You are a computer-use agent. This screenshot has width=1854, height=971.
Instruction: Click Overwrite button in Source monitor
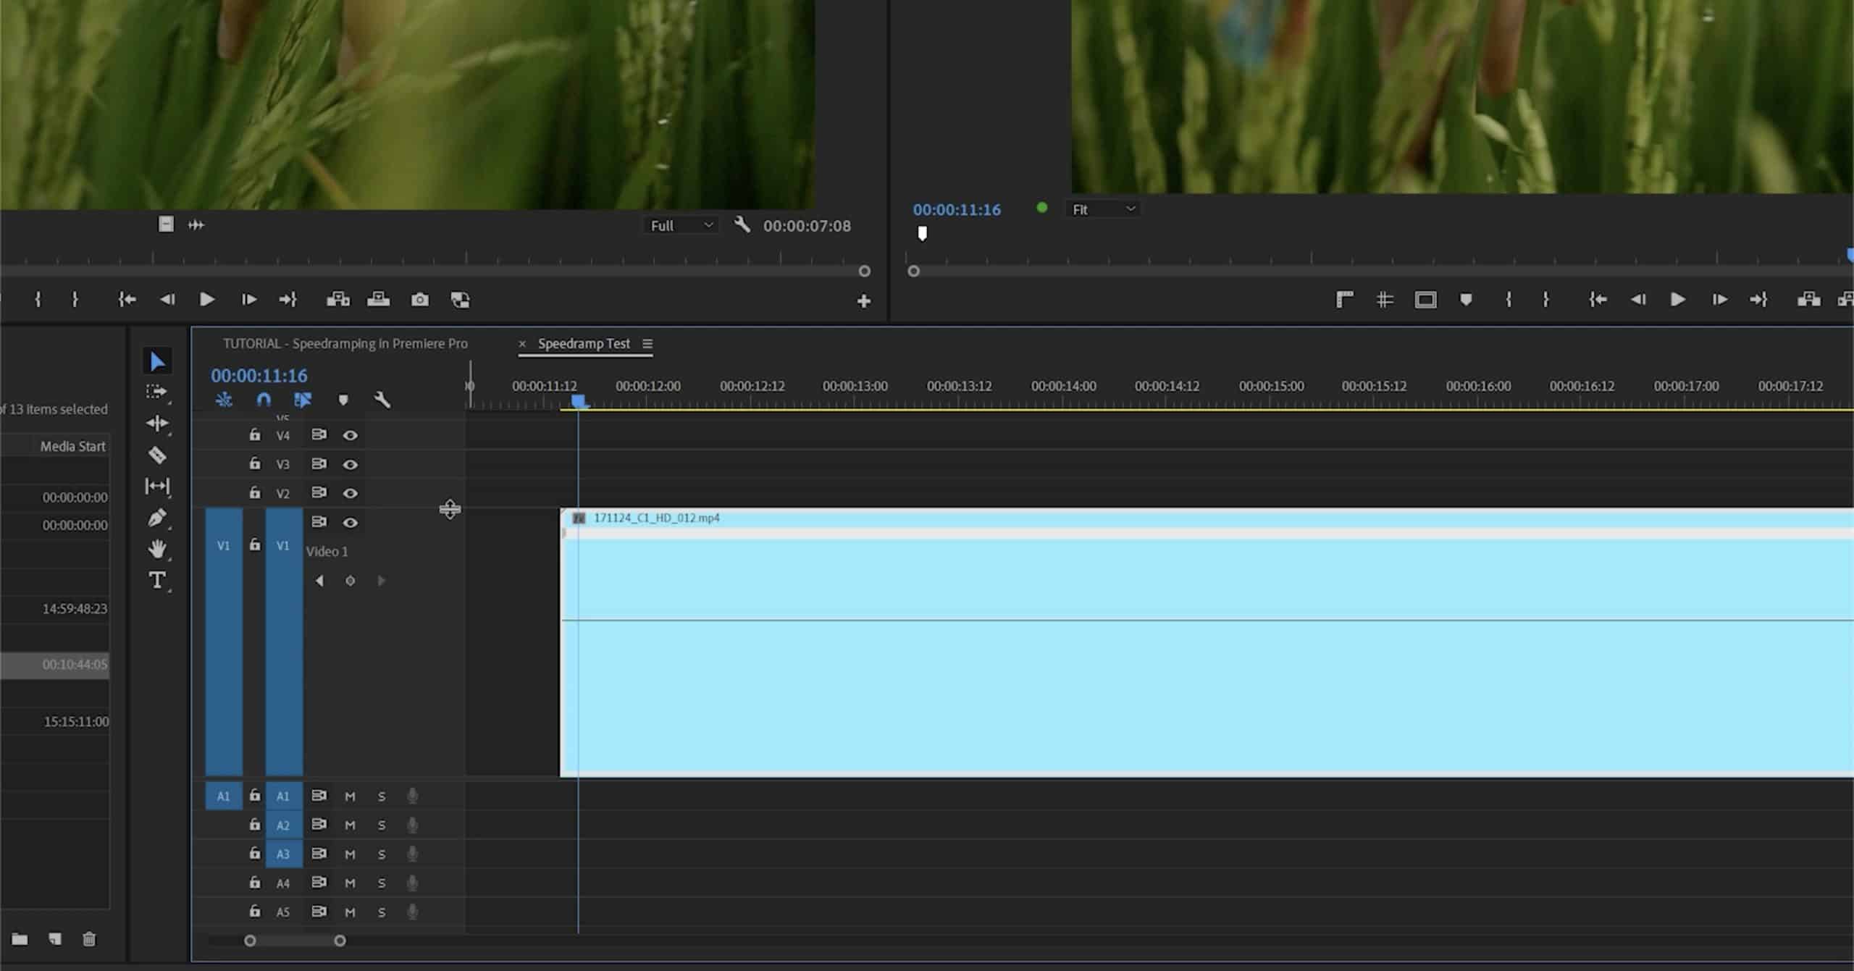(378, 300)
